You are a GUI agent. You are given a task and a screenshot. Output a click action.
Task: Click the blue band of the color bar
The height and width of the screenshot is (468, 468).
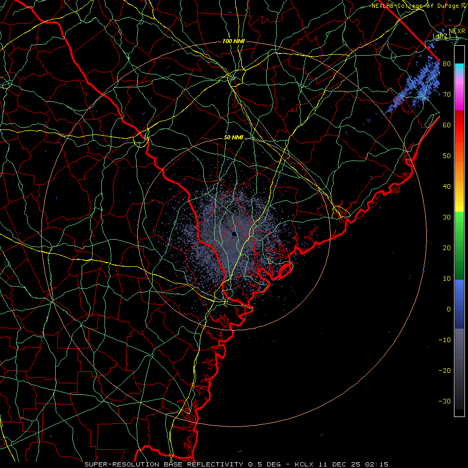(459, 304)
